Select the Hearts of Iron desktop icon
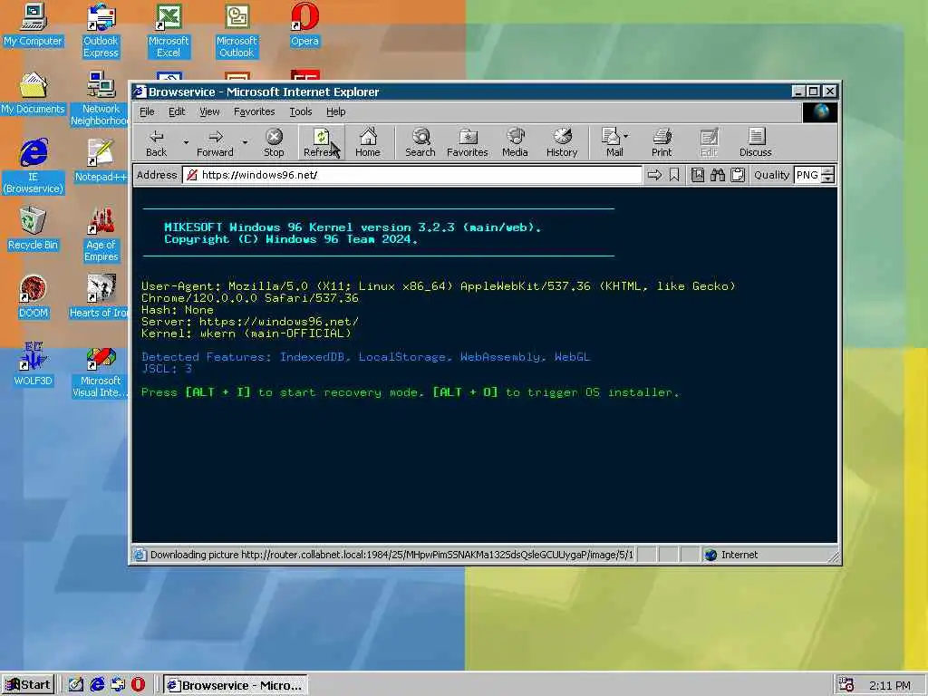 pyautogui.click(x=99, y=297)
